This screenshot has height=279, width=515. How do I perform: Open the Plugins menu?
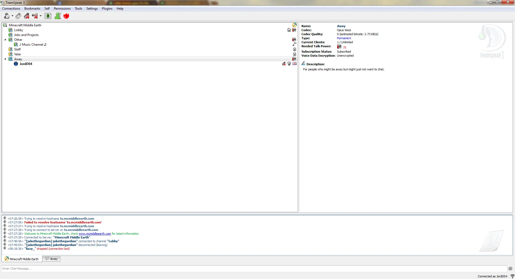coord(107,9)
